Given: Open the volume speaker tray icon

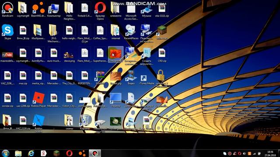Looking at the screenshot, I should point(245,154).
